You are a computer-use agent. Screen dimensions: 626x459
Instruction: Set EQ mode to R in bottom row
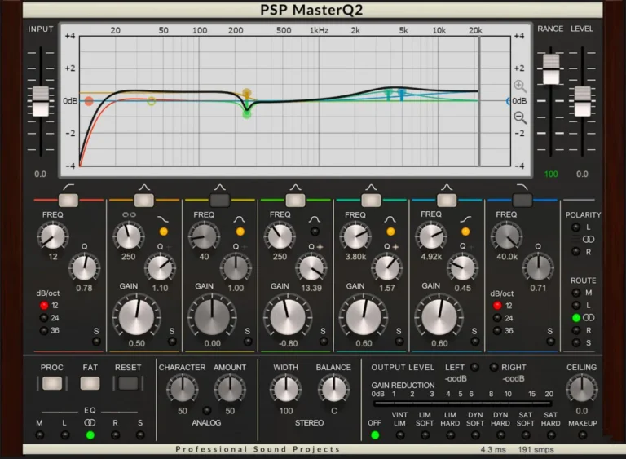pos(116,435)
